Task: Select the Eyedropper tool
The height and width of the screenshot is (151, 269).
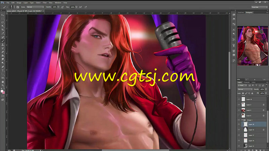Action: (3, 34)
